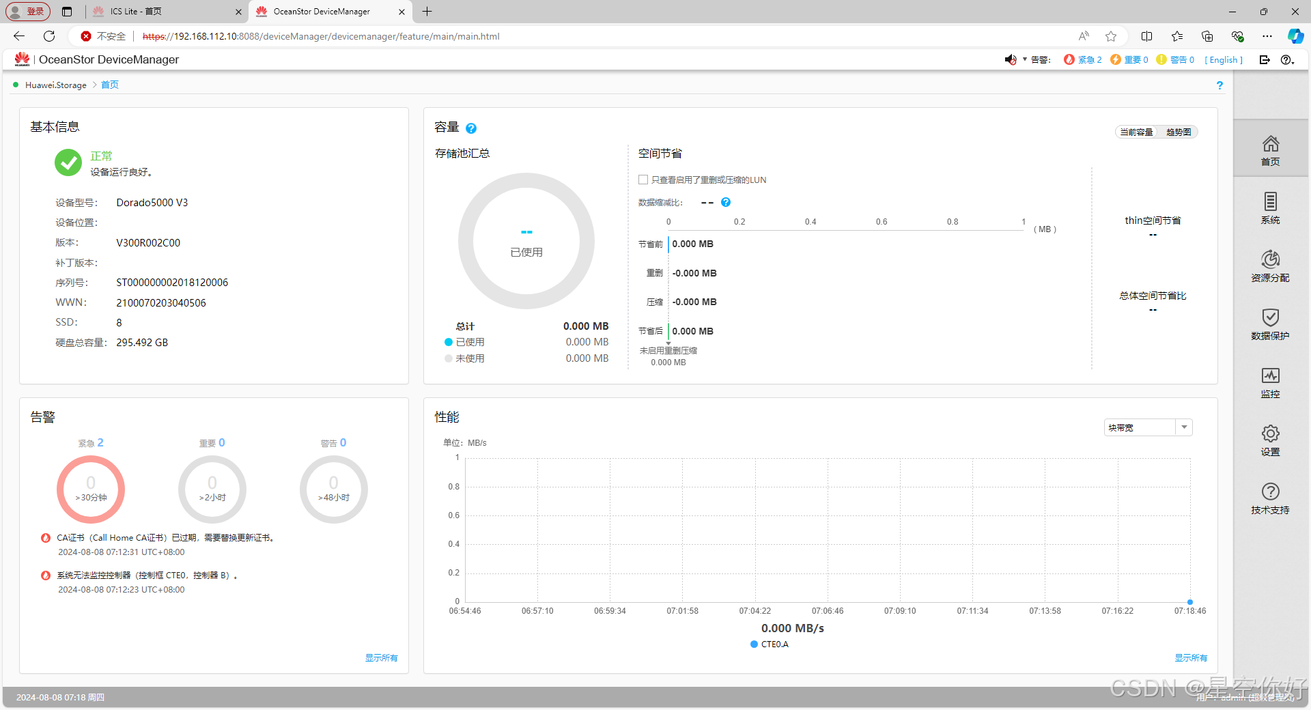Open browser settings and more menu

[1267, 36]
